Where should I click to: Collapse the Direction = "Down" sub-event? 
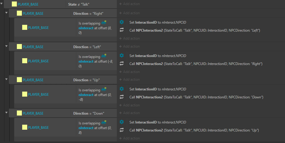[7, 113]
